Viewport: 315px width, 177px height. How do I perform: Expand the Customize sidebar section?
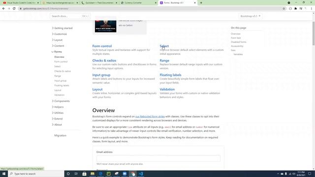[x=60, y=34]
